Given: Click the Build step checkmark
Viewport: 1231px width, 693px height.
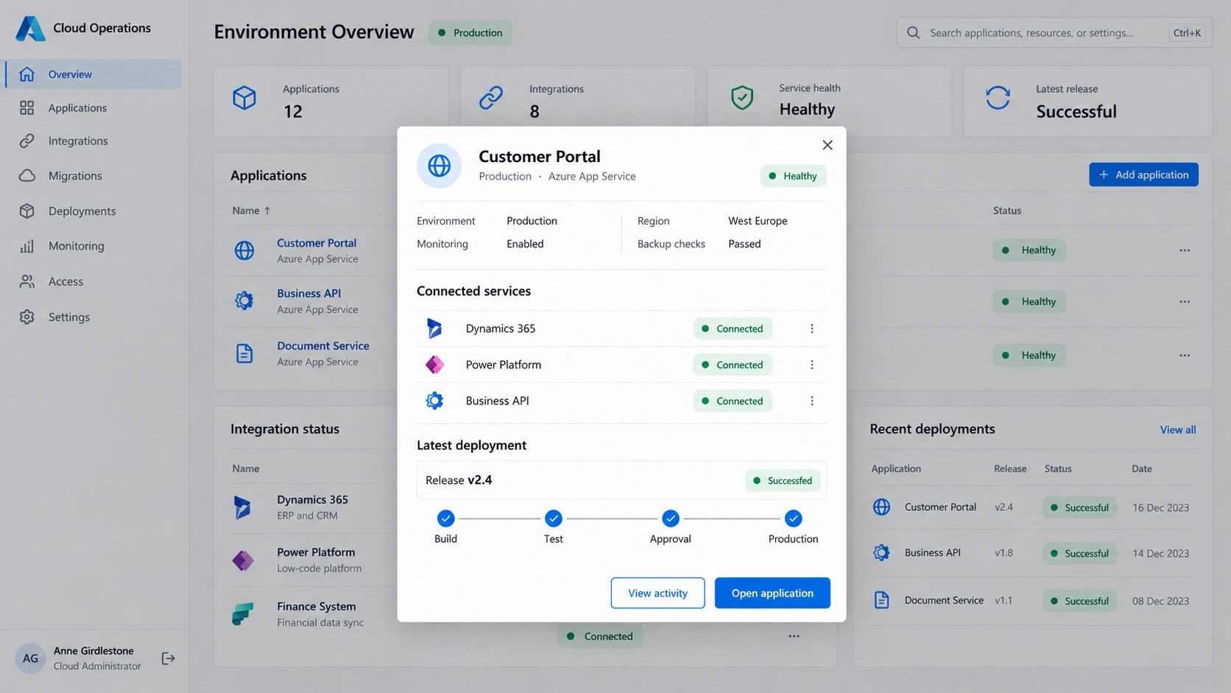Looking at the screenshot, I should (445, 518).
